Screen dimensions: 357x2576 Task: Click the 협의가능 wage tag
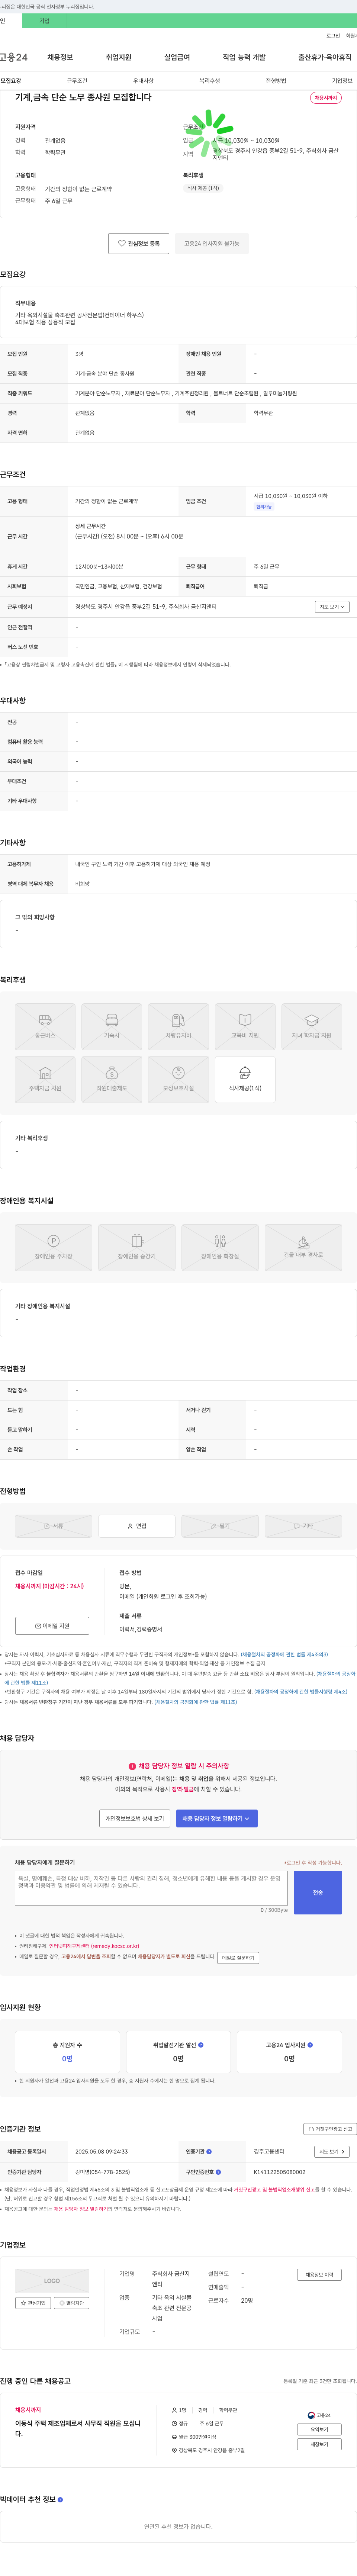click(264, 507)
